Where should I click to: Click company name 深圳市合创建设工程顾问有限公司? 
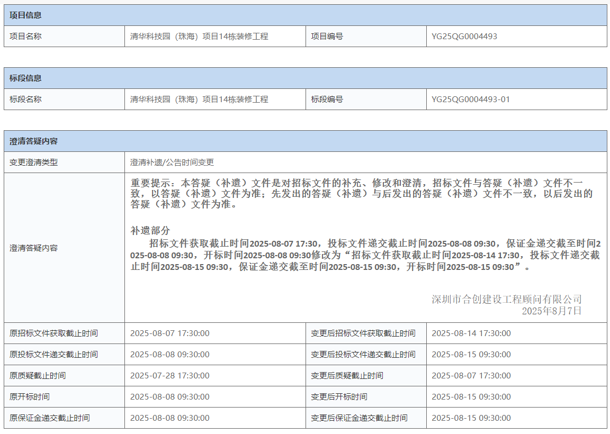(x=507, y=299)
